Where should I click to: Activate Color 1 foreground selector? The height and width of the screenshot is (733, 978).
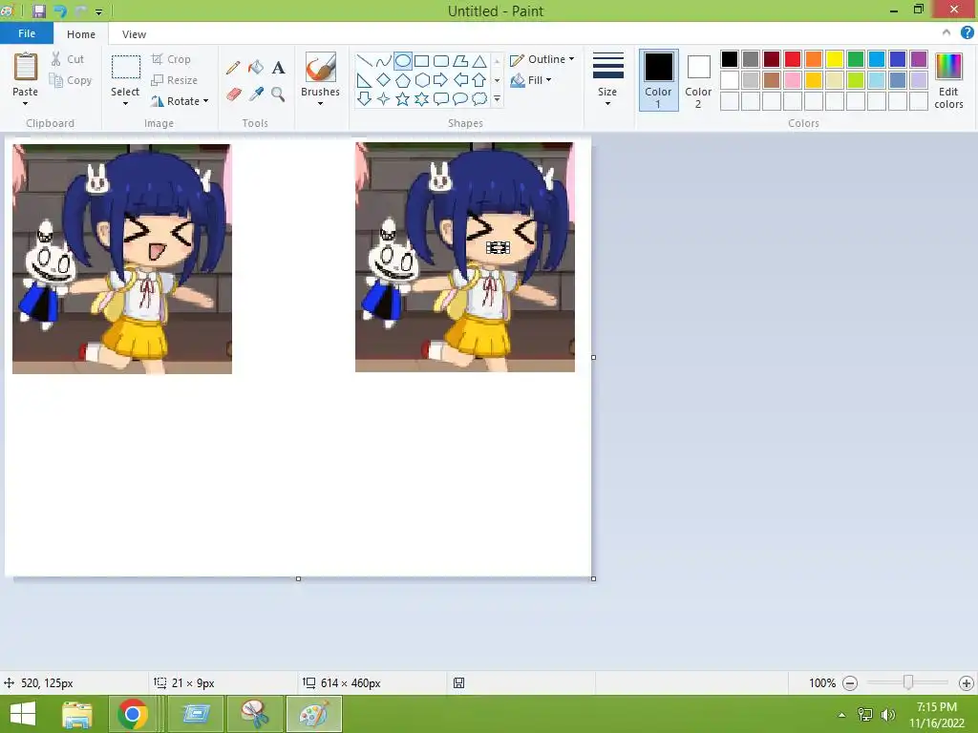coord(659,80)
